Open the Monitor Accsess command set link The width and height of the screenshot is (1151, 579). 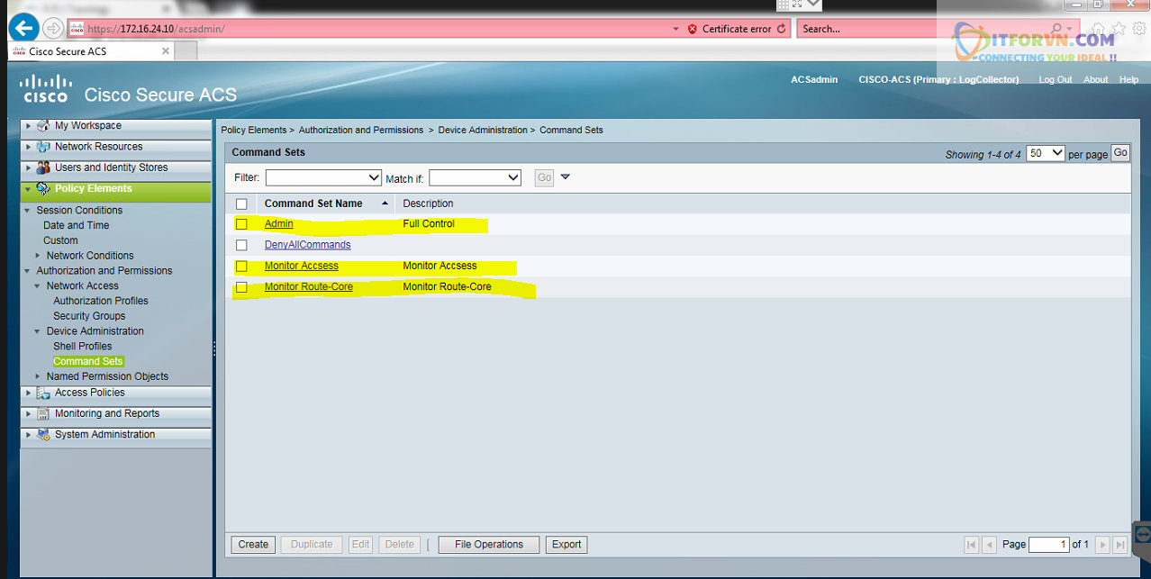(301, 266)
